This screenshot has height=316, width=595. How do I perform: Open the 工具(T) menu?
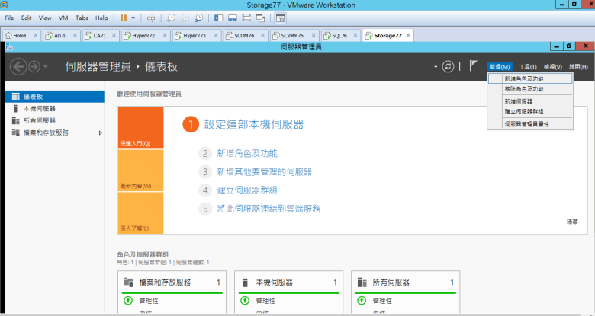pyautogui.click(x=528, y=67)
